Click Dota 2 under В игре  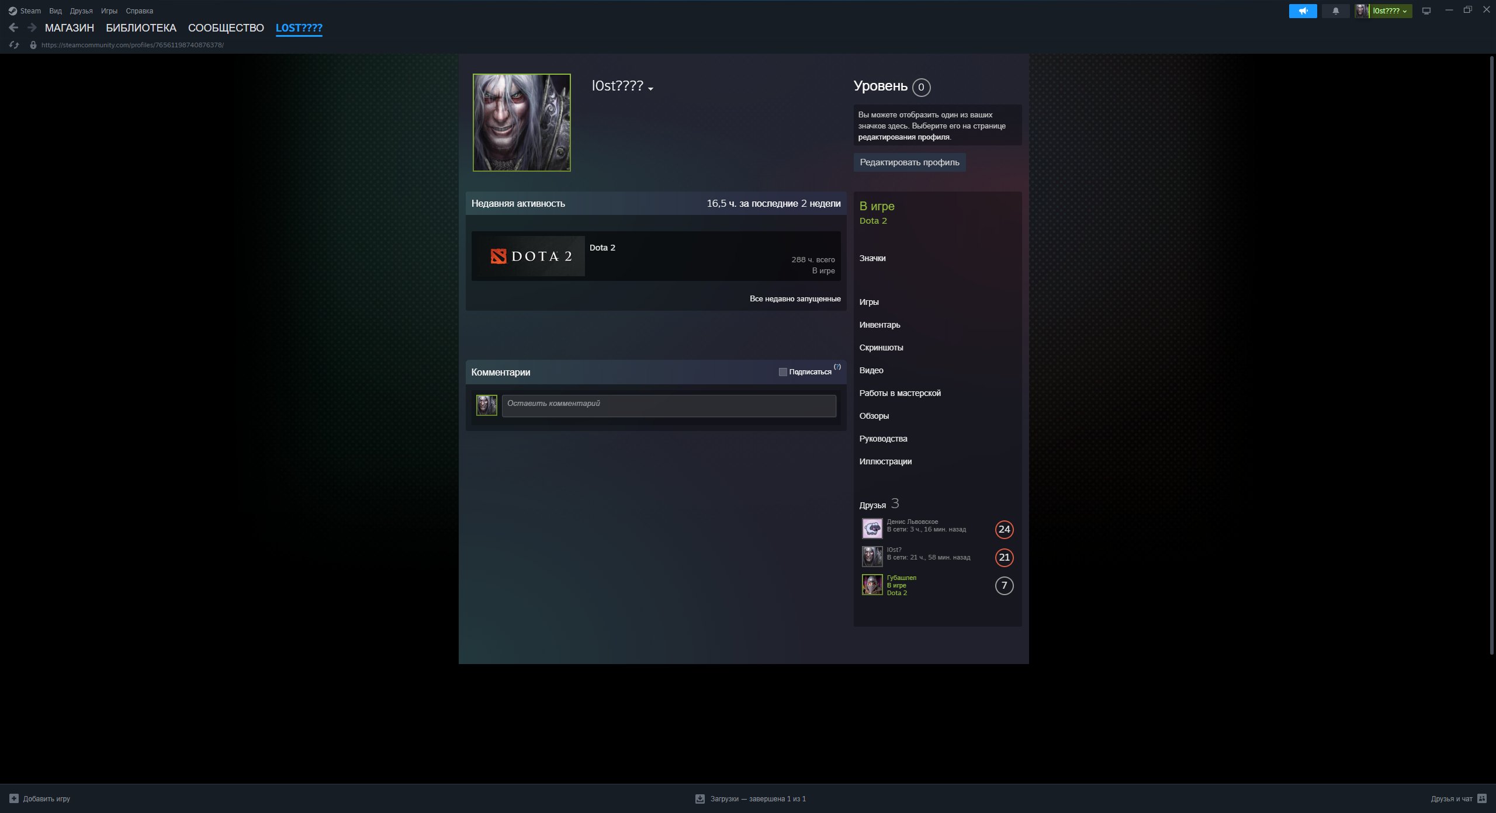point(873,221)
